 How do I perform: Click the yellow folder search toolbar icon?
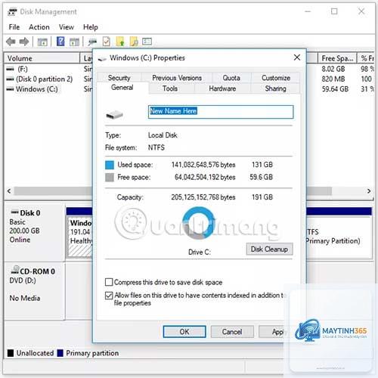[134, 42]
